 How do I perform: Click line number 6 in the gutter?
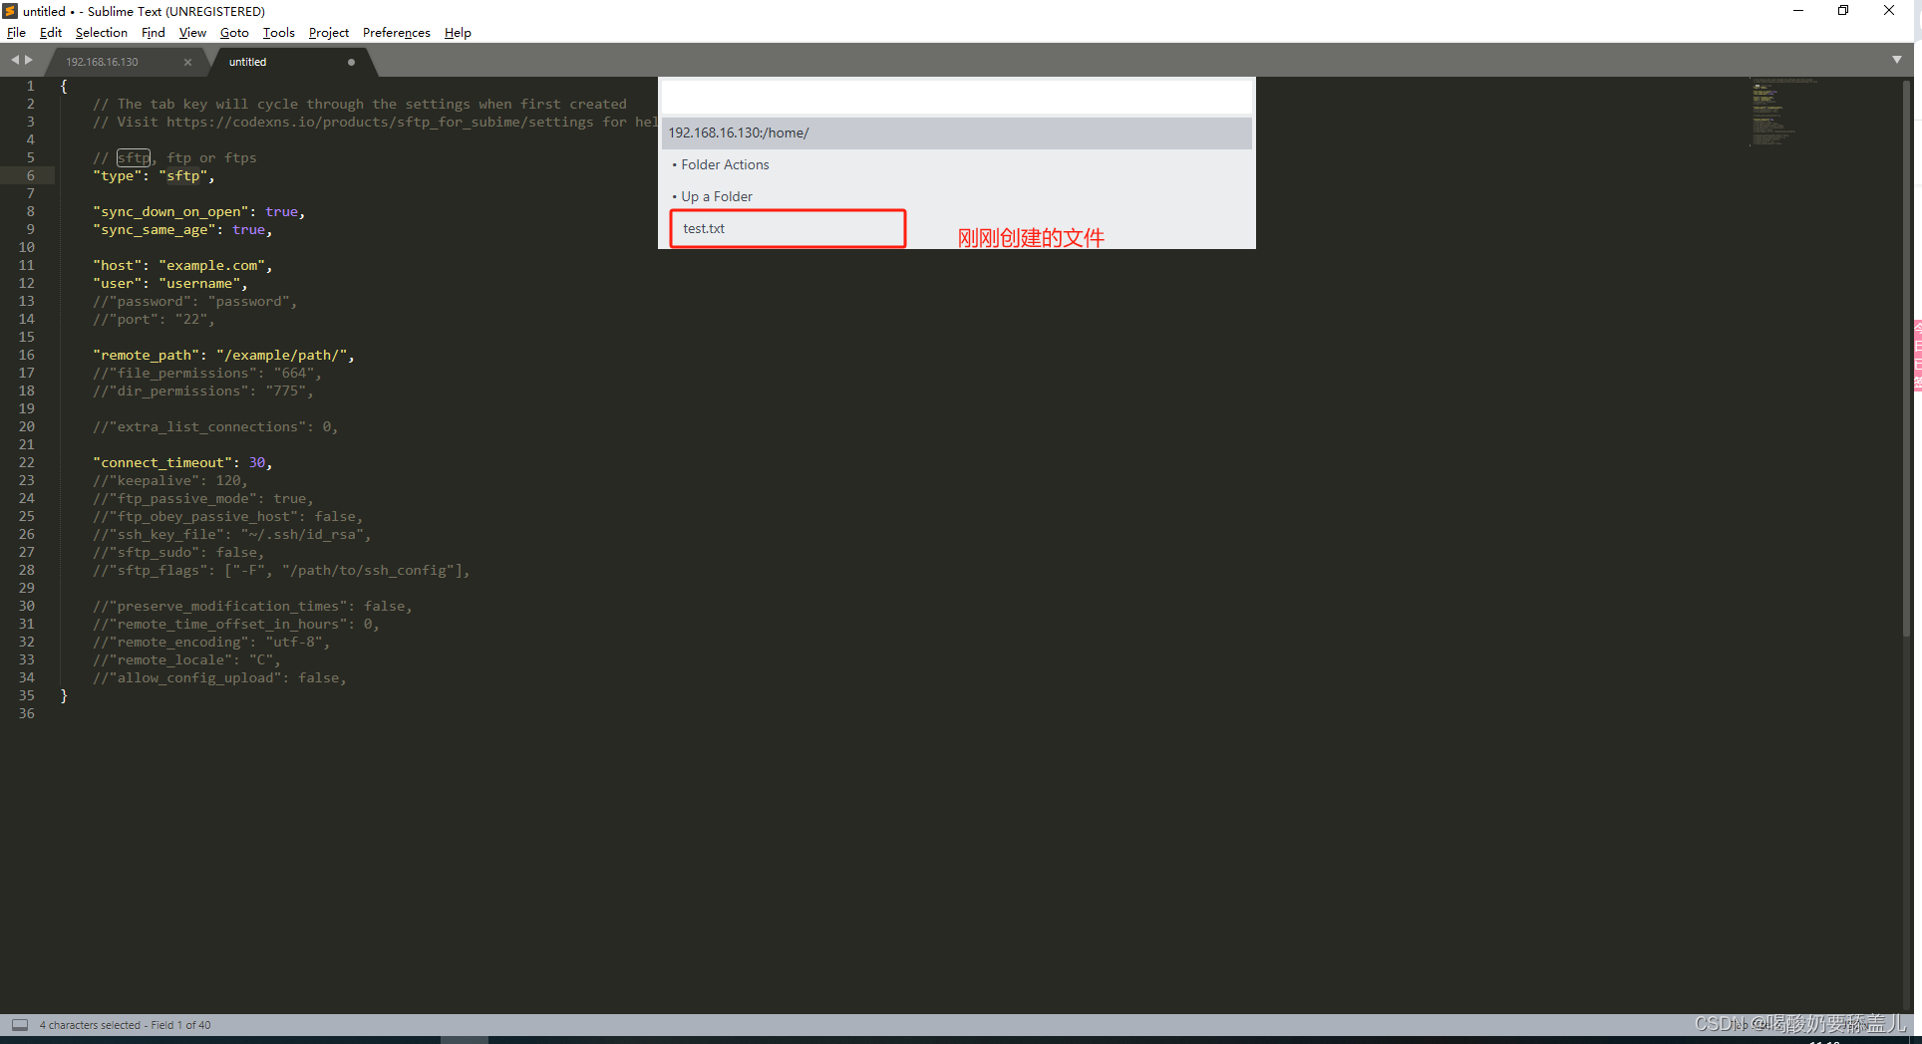coord(30,175)
